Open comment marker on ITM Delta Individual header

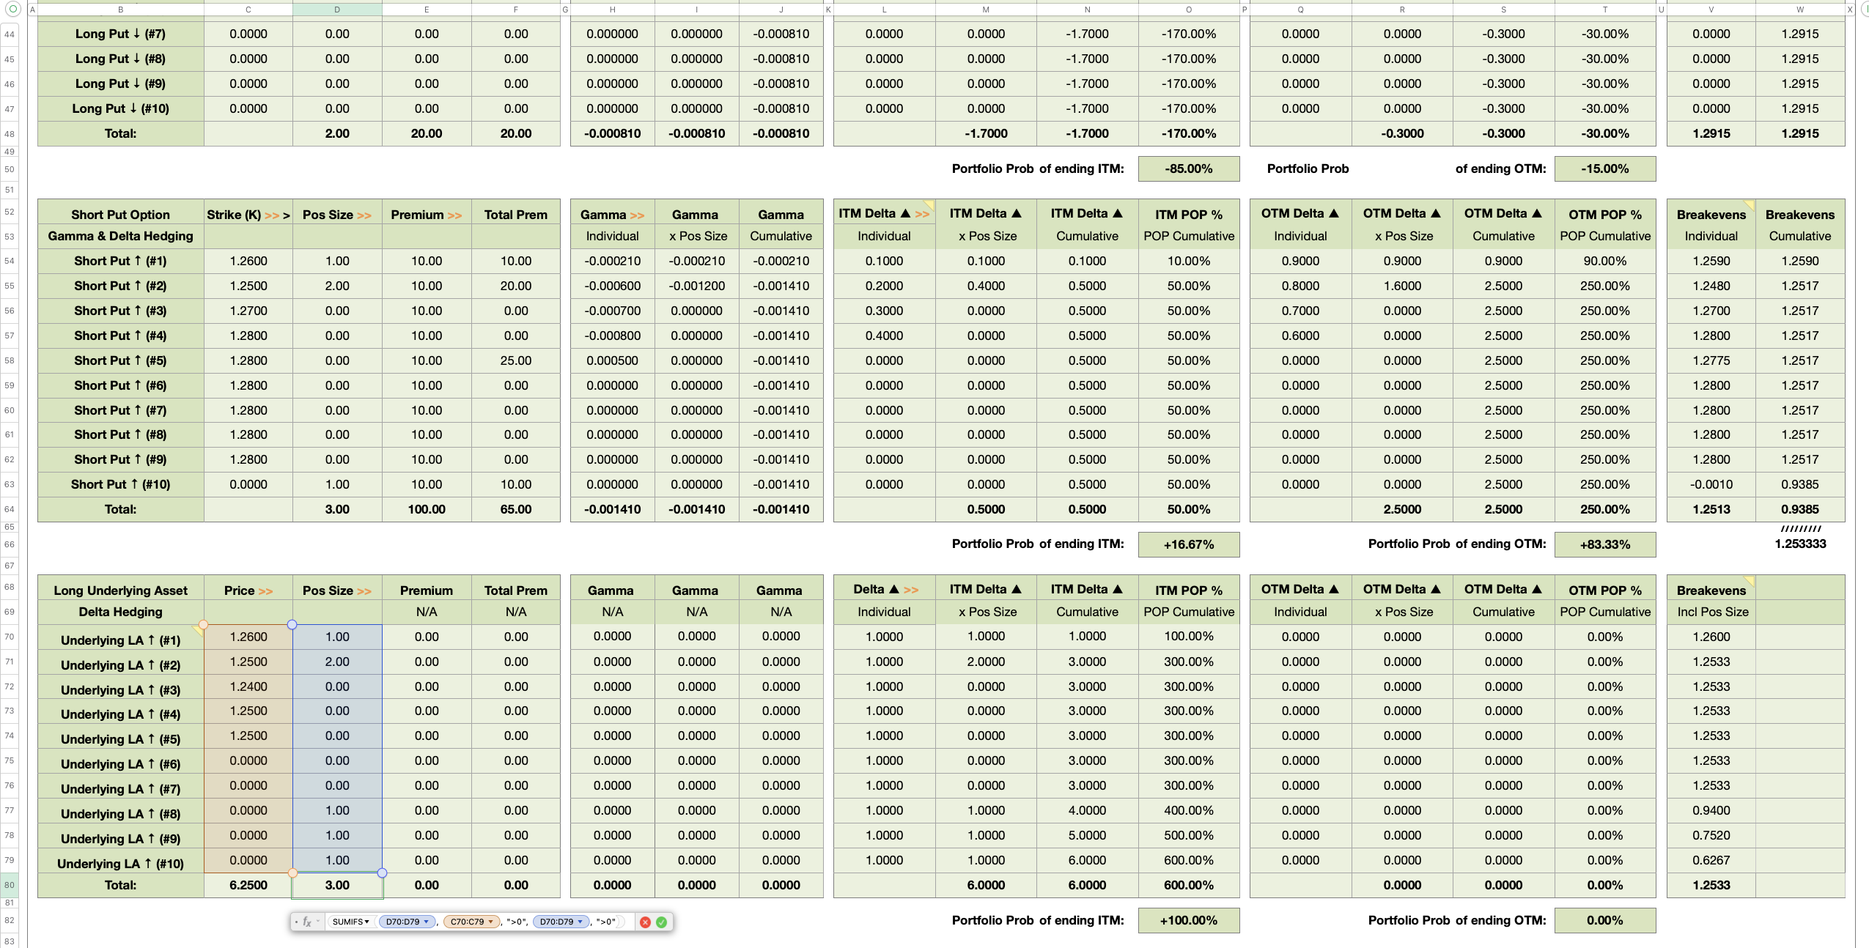pos(929,205)
